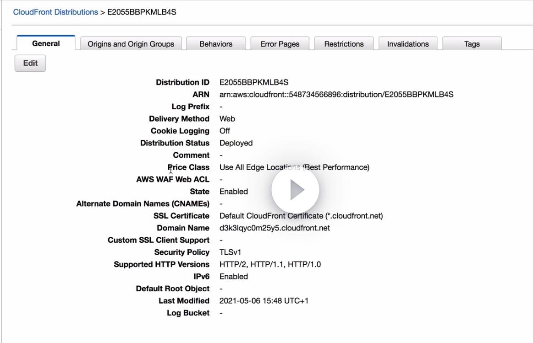533x343 pixels.
Task: Play the video using the center play button
Action: pos(295,190)
